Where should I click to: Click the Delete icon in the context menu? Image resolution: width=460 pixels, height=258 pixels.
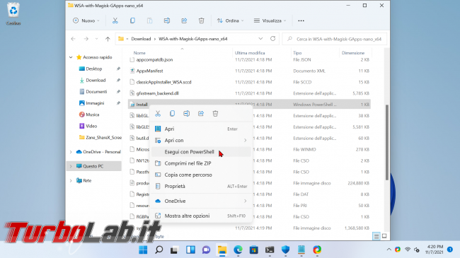(215, 114)
